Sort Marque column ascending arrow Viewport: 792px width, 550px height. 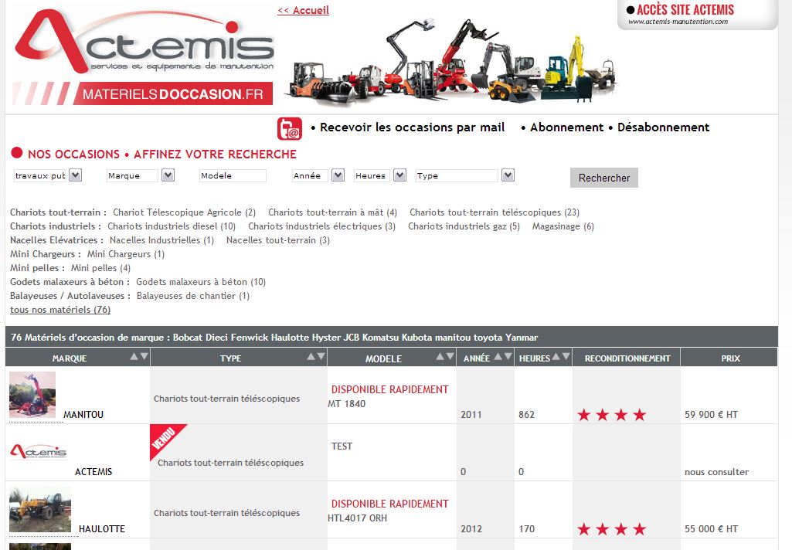tap(134, 357)
